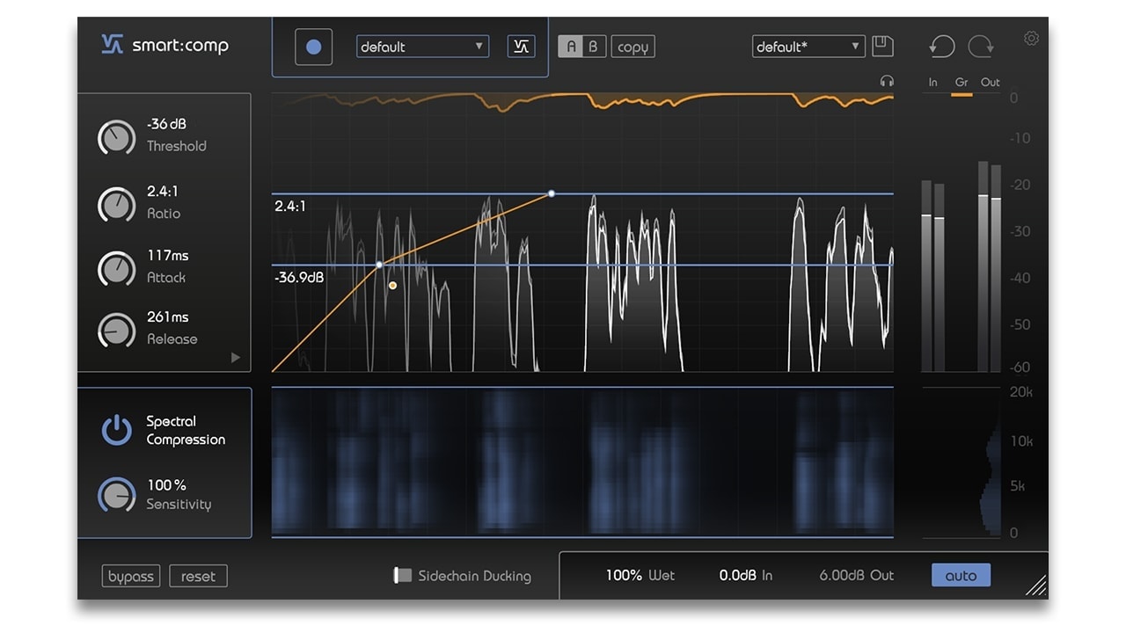Toggle Spectral Compression power button

pos(116,431)
